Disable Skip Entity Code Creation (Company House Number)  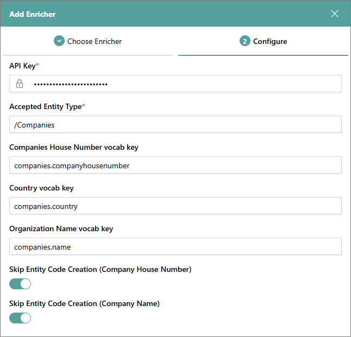tap(20, 283)
